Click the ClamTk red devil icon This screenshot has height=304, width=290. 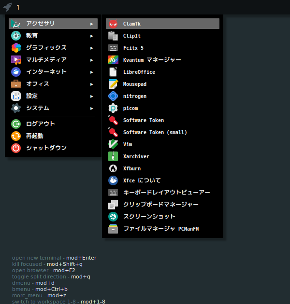(x=113, y=24)
